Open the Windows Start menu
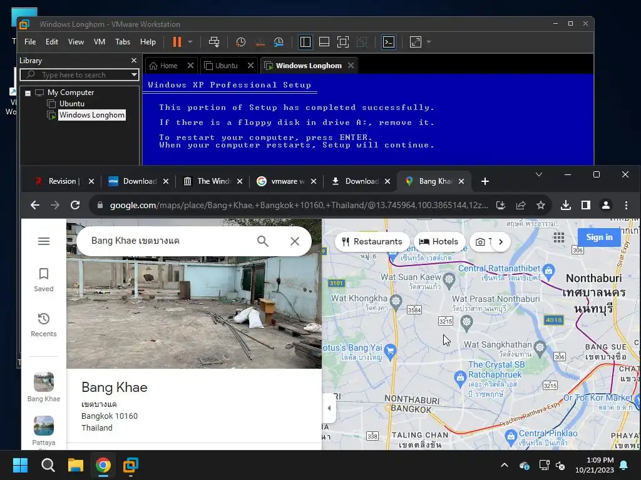 [x=21, y=465]
